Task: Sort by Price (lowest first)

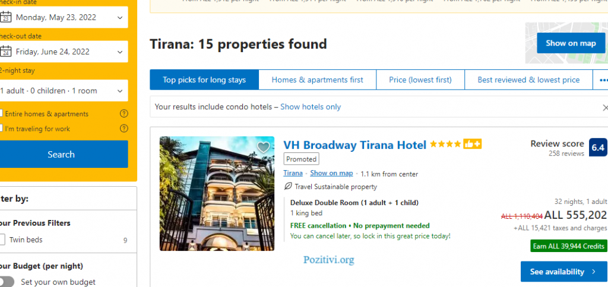Action: (420, 80)
